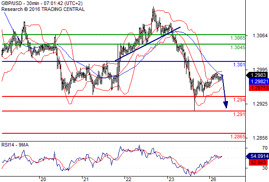This screenshot has width=269, height=182.
Task: Click the date 22 axis marker
Action: [129, 179]
